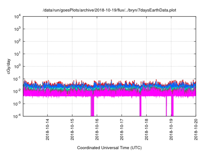Click the 10^-2 y-axis tick label

coord(17,91)
